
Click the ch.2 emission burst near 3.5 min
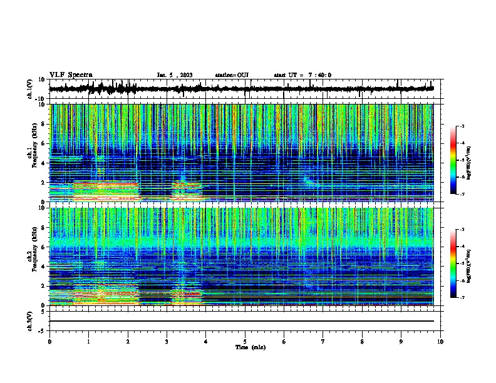pos(187,297)
